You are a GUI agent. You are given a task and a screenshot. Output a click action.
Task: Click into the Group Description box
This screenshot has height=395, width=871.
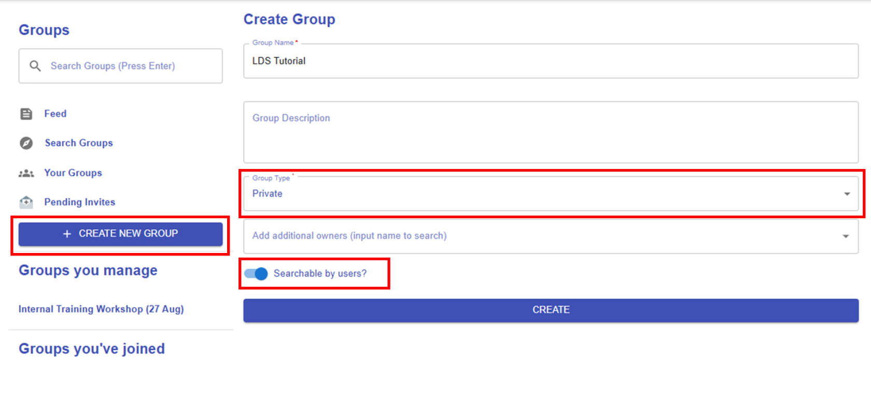click(551, 132)
